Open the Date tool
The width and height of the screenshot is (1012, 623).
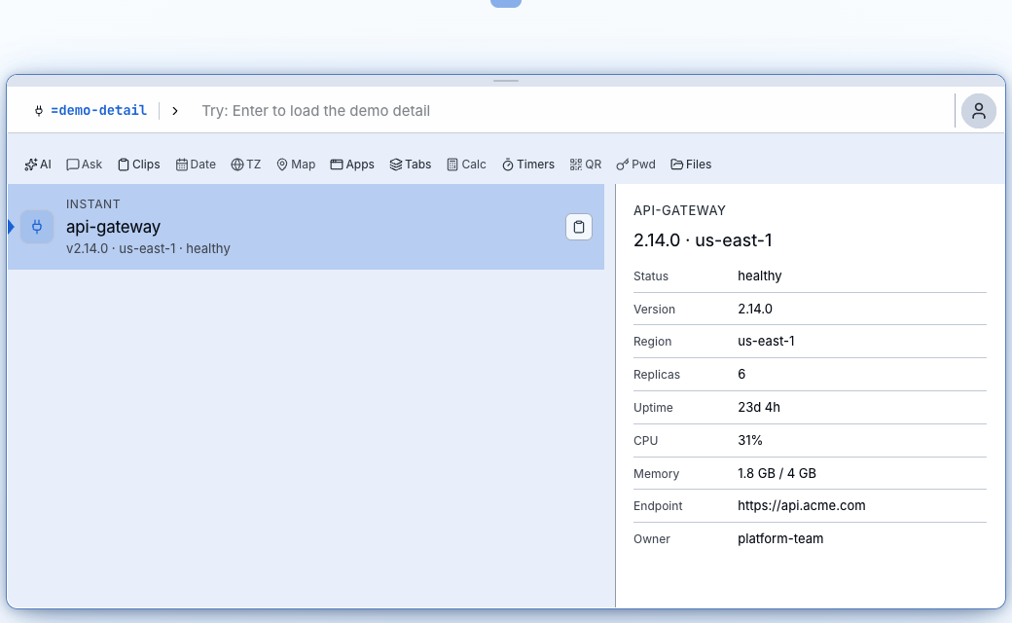[196, 165]
